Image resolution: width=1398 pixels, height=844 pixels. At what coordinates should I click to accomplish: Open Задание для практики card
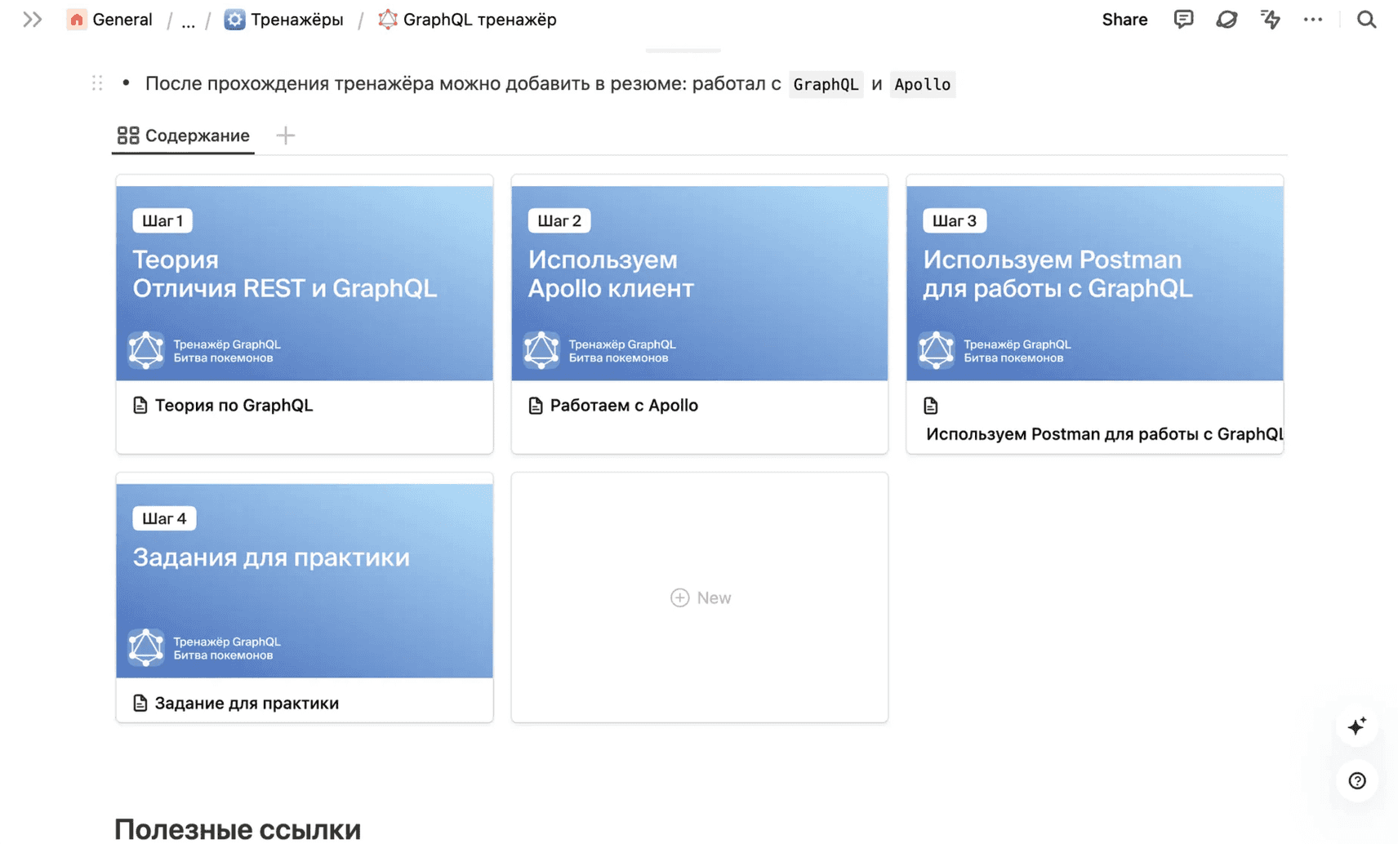(246, 703)
